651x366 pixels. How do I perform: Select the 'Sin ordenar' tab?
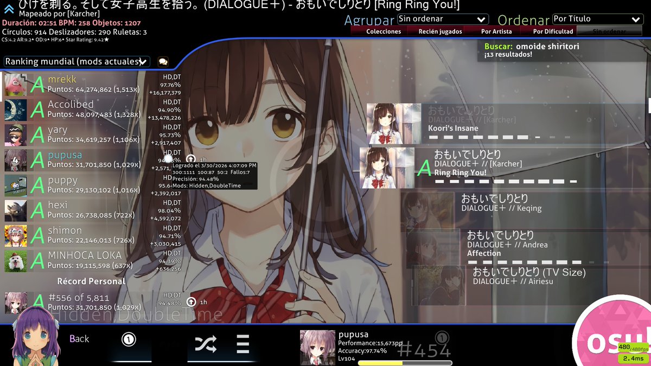pos(609,31)
